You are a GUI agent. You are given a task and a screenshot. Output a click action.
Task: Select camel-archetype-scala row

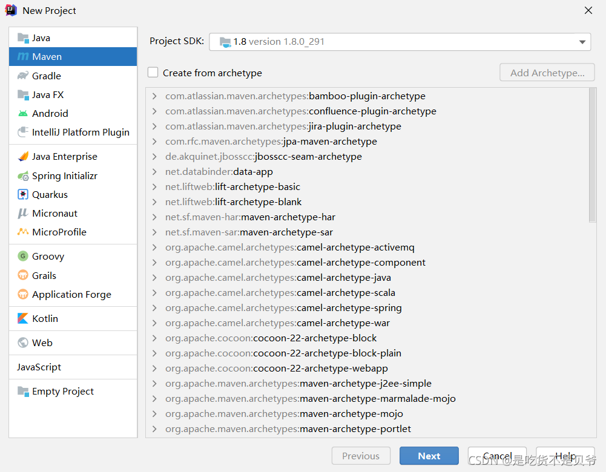point(367,293)
